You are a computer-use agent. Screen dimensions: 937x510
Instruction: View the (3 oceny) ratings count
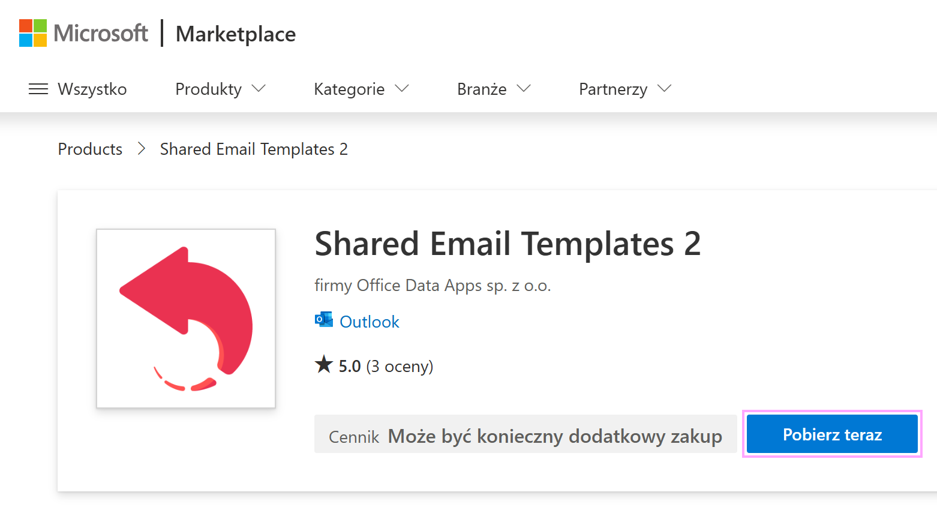(400, 366)
